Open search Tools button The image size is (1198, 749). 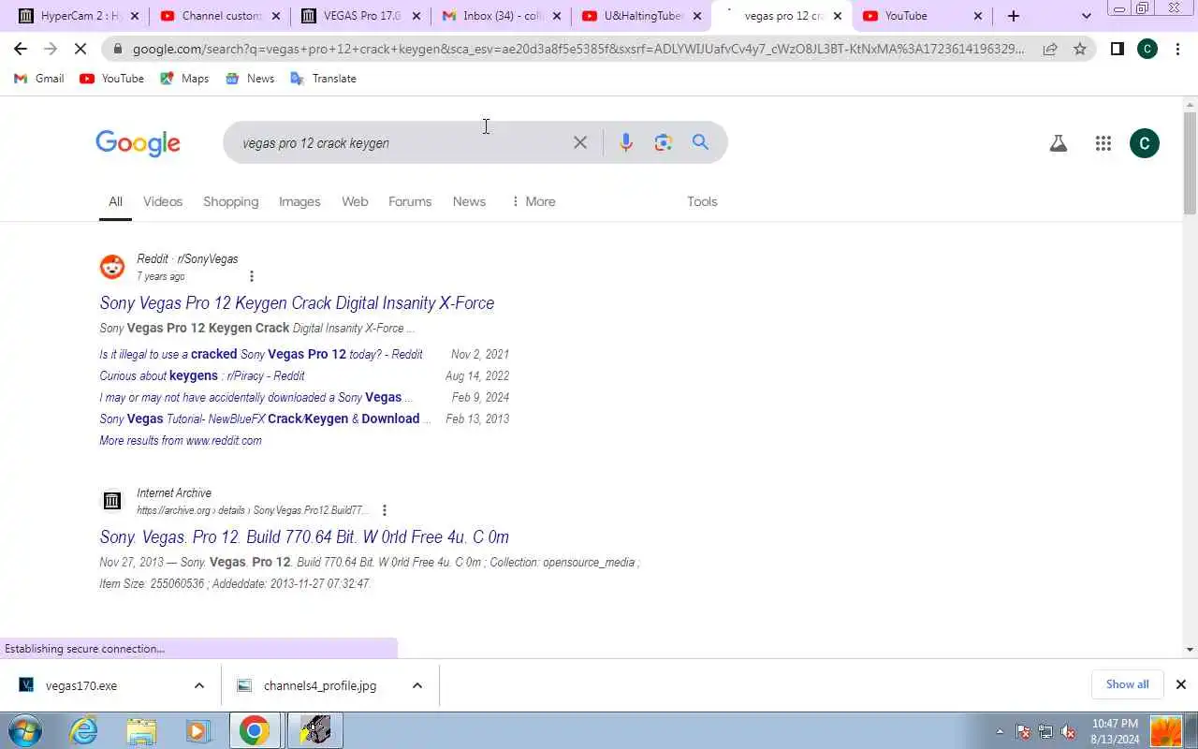[x=702, y=201]
